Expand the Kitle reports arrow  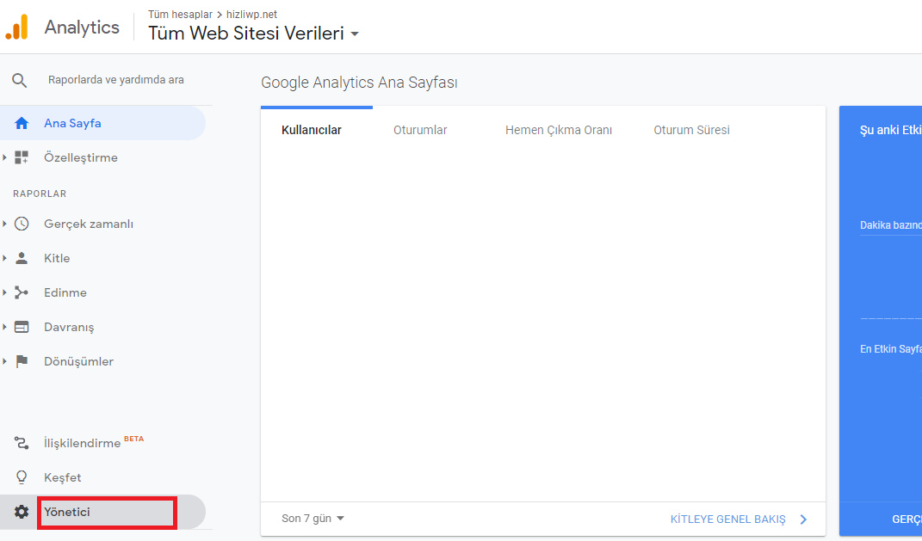[4, 258]
